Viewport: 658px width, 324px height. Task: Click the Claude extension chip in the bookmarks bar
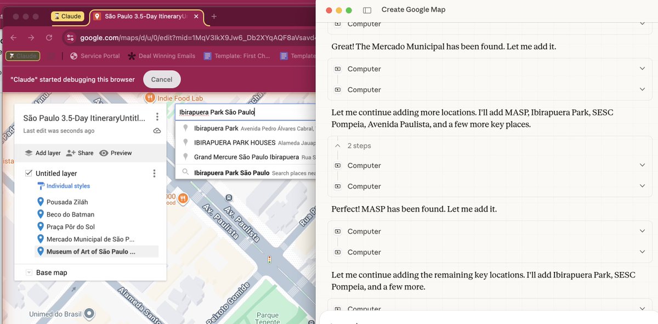click(22, 56)
